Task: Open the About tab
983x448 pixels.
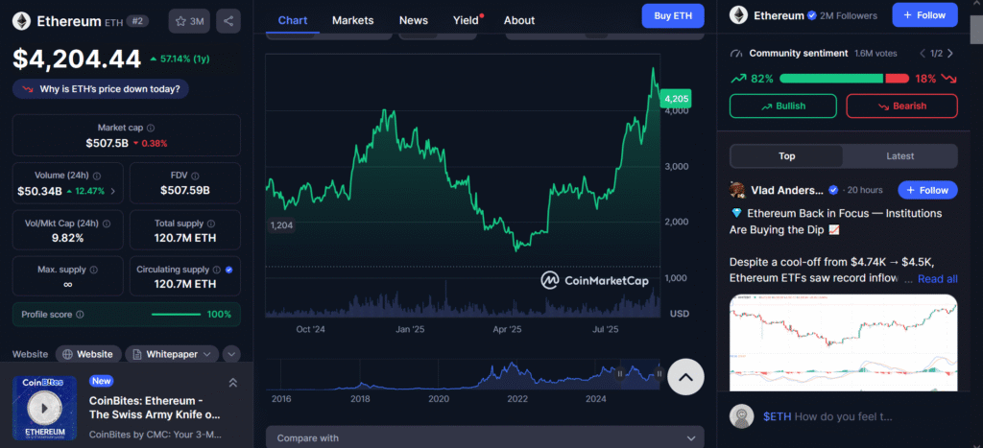Action: click(x=519, y=20)
